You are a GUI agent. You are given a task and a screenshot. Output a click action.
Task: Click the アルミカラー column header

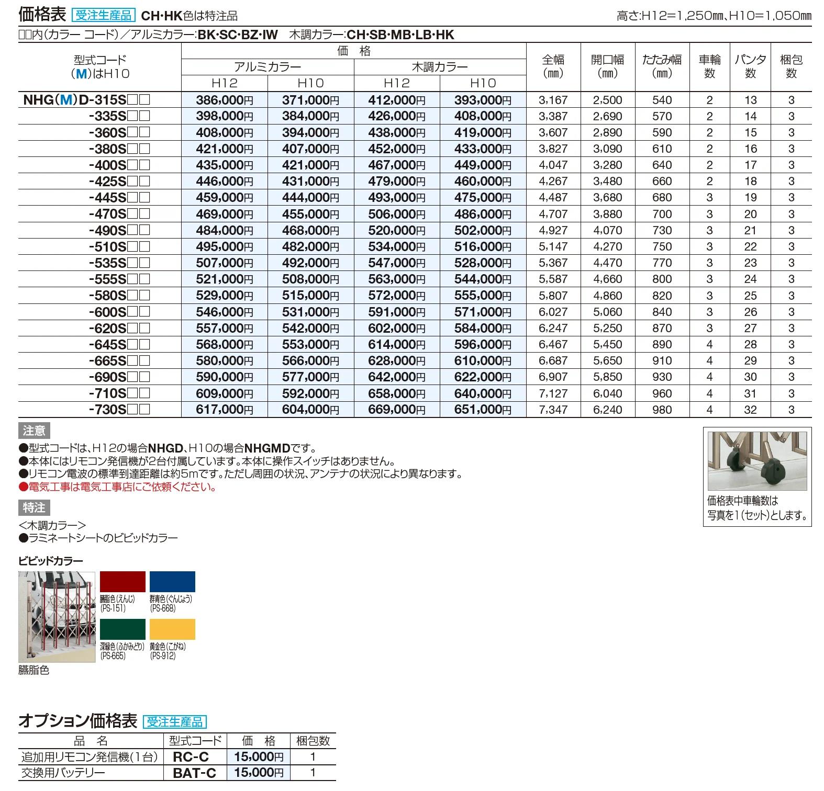click(x=268, y=67)
